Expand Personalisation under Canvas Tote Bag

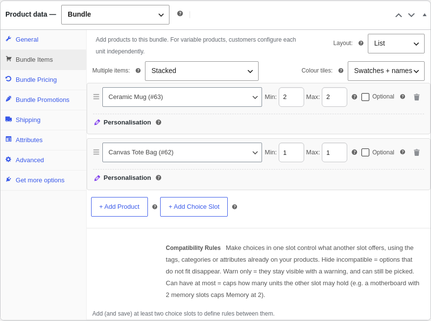(127, 178)
